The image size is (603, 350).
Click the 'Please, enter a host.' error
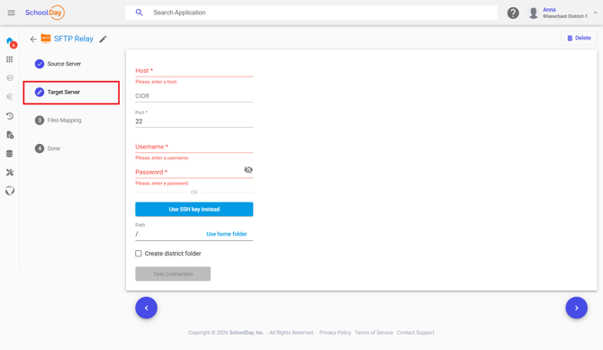point(156,82)
